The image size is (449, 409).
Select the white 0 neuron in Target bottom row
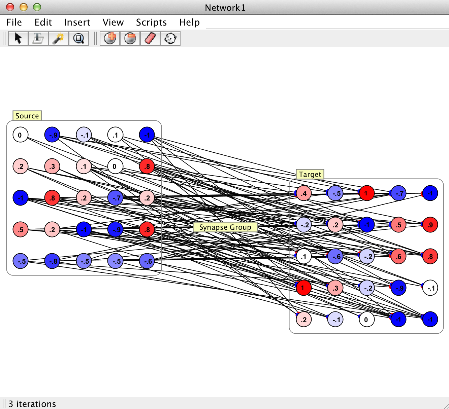366,320
